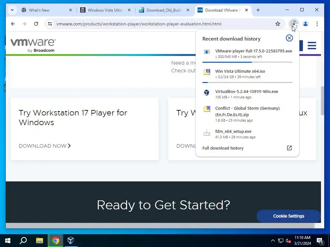330x247 pixels.
Task: Toggle the Chrome downloads toolbar button
Action: pos(294,24)
